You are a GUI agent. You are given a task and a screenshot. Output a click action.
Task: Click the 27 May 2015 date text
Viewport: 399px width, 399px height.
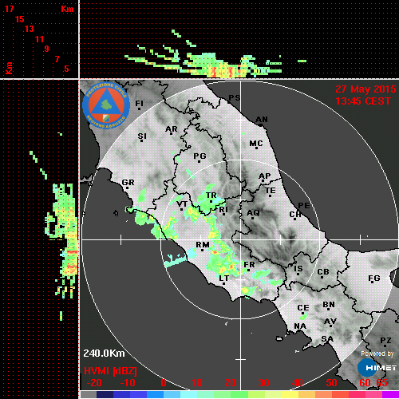coord(365,89)
